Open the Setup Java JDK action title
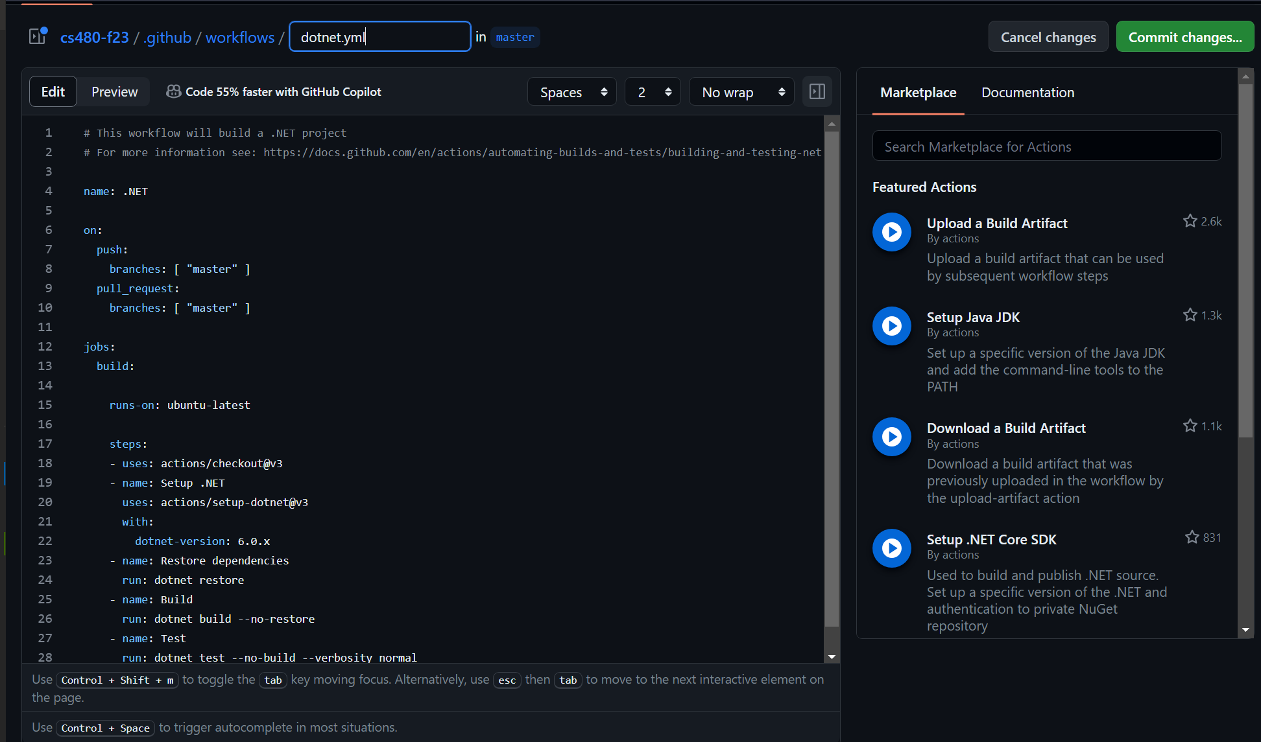Viewport: 1261px width, 742px height. coord(973,317)
